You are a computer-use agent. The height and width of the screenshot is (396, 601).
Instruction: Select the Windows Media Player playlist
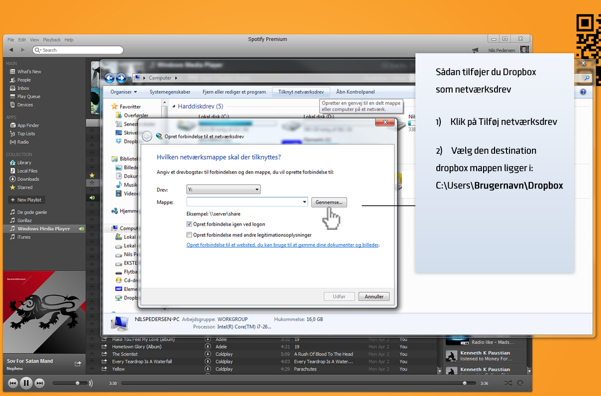pos(44,229)
